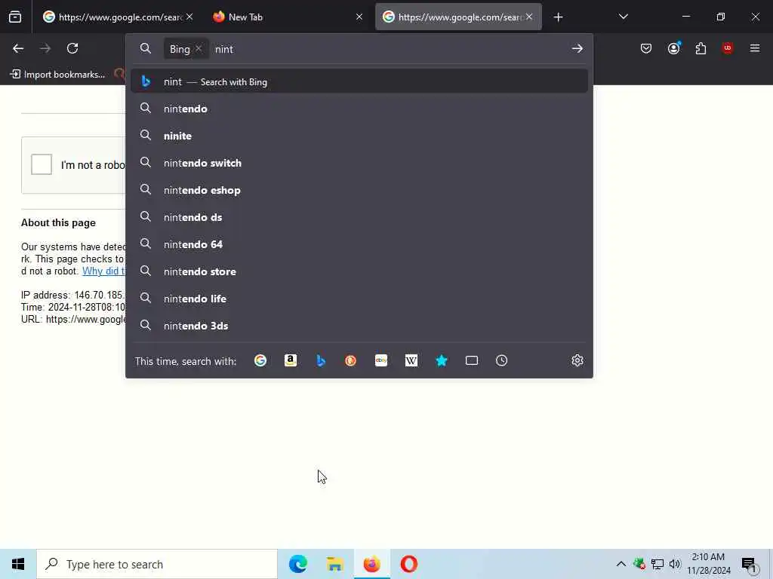Click Windows taskbar search box
The width and height of the screenshot is (773, 579).
157,564
